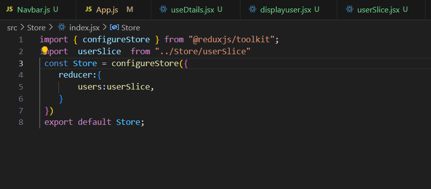The image size is (431, 189).
Task: Click the M status on App.js tab
Action: tap(130, 10)
